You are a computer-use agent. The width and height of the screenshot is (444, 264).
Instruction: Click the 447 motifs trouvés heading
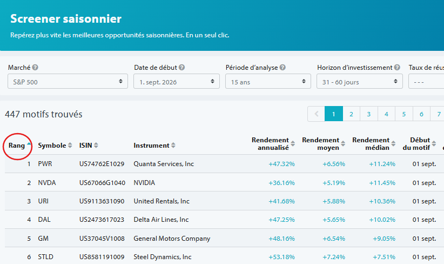pyautogui.click(x=44, y=114)
